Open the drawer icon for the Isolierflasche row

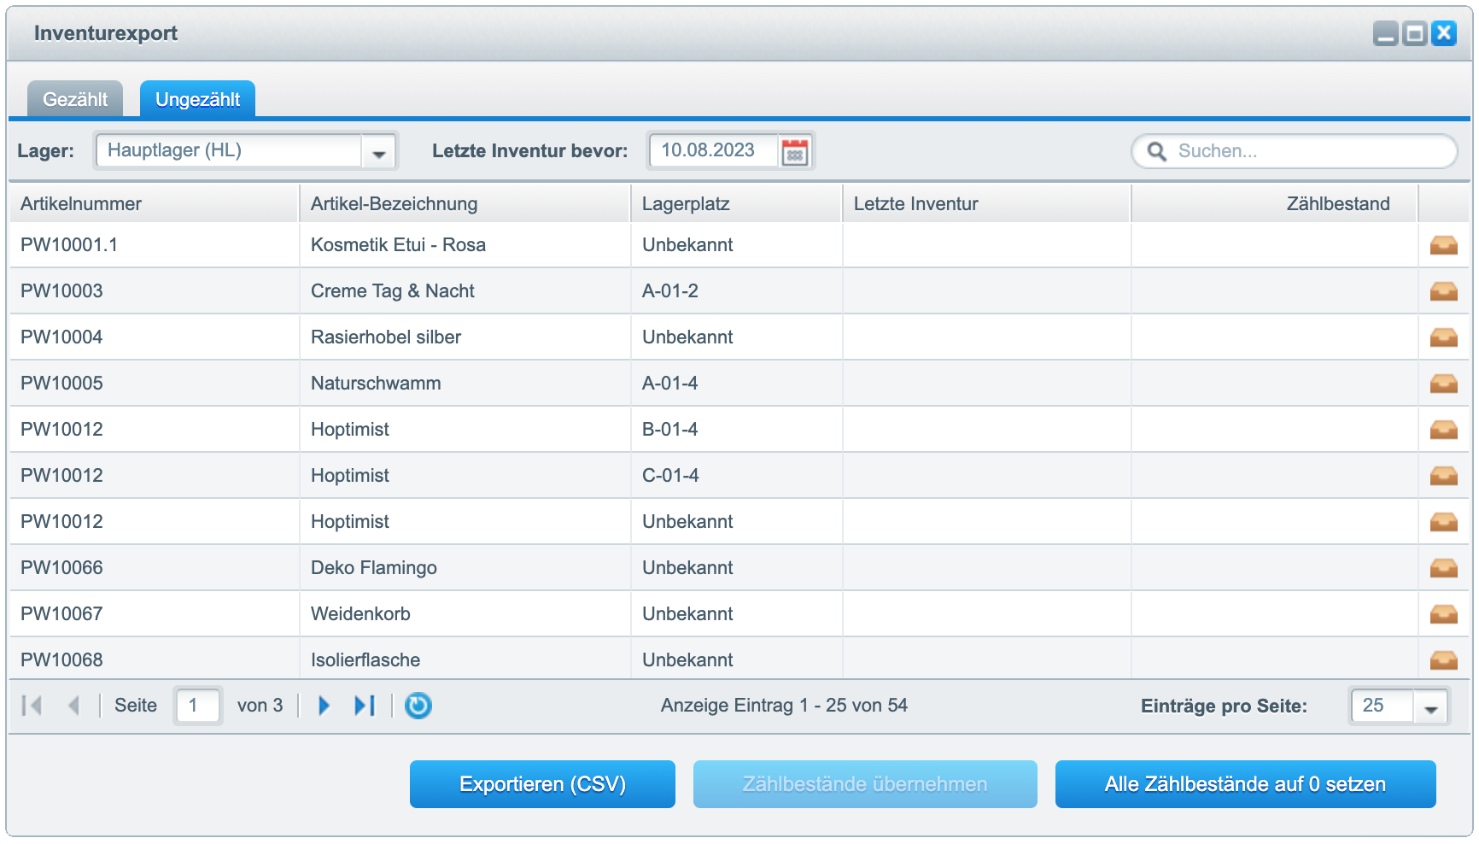[x=1444, y=659]
